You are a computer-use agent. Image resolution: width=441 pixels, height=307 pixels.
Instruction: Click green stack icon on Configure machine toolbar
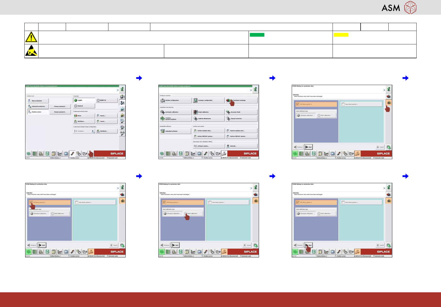coord(162,153)
